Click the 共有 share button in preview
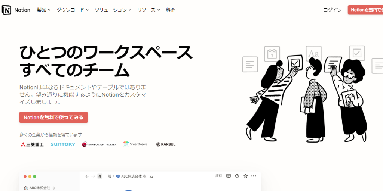The height and width of the screenshot is (191, 383). click(x=218, y=176)
